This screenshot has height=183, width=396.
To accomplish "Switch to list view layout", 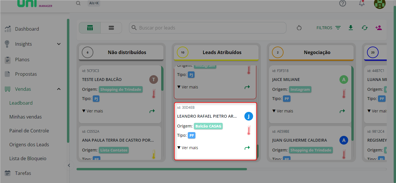I will pyautogui.click(x=111, y=28).
